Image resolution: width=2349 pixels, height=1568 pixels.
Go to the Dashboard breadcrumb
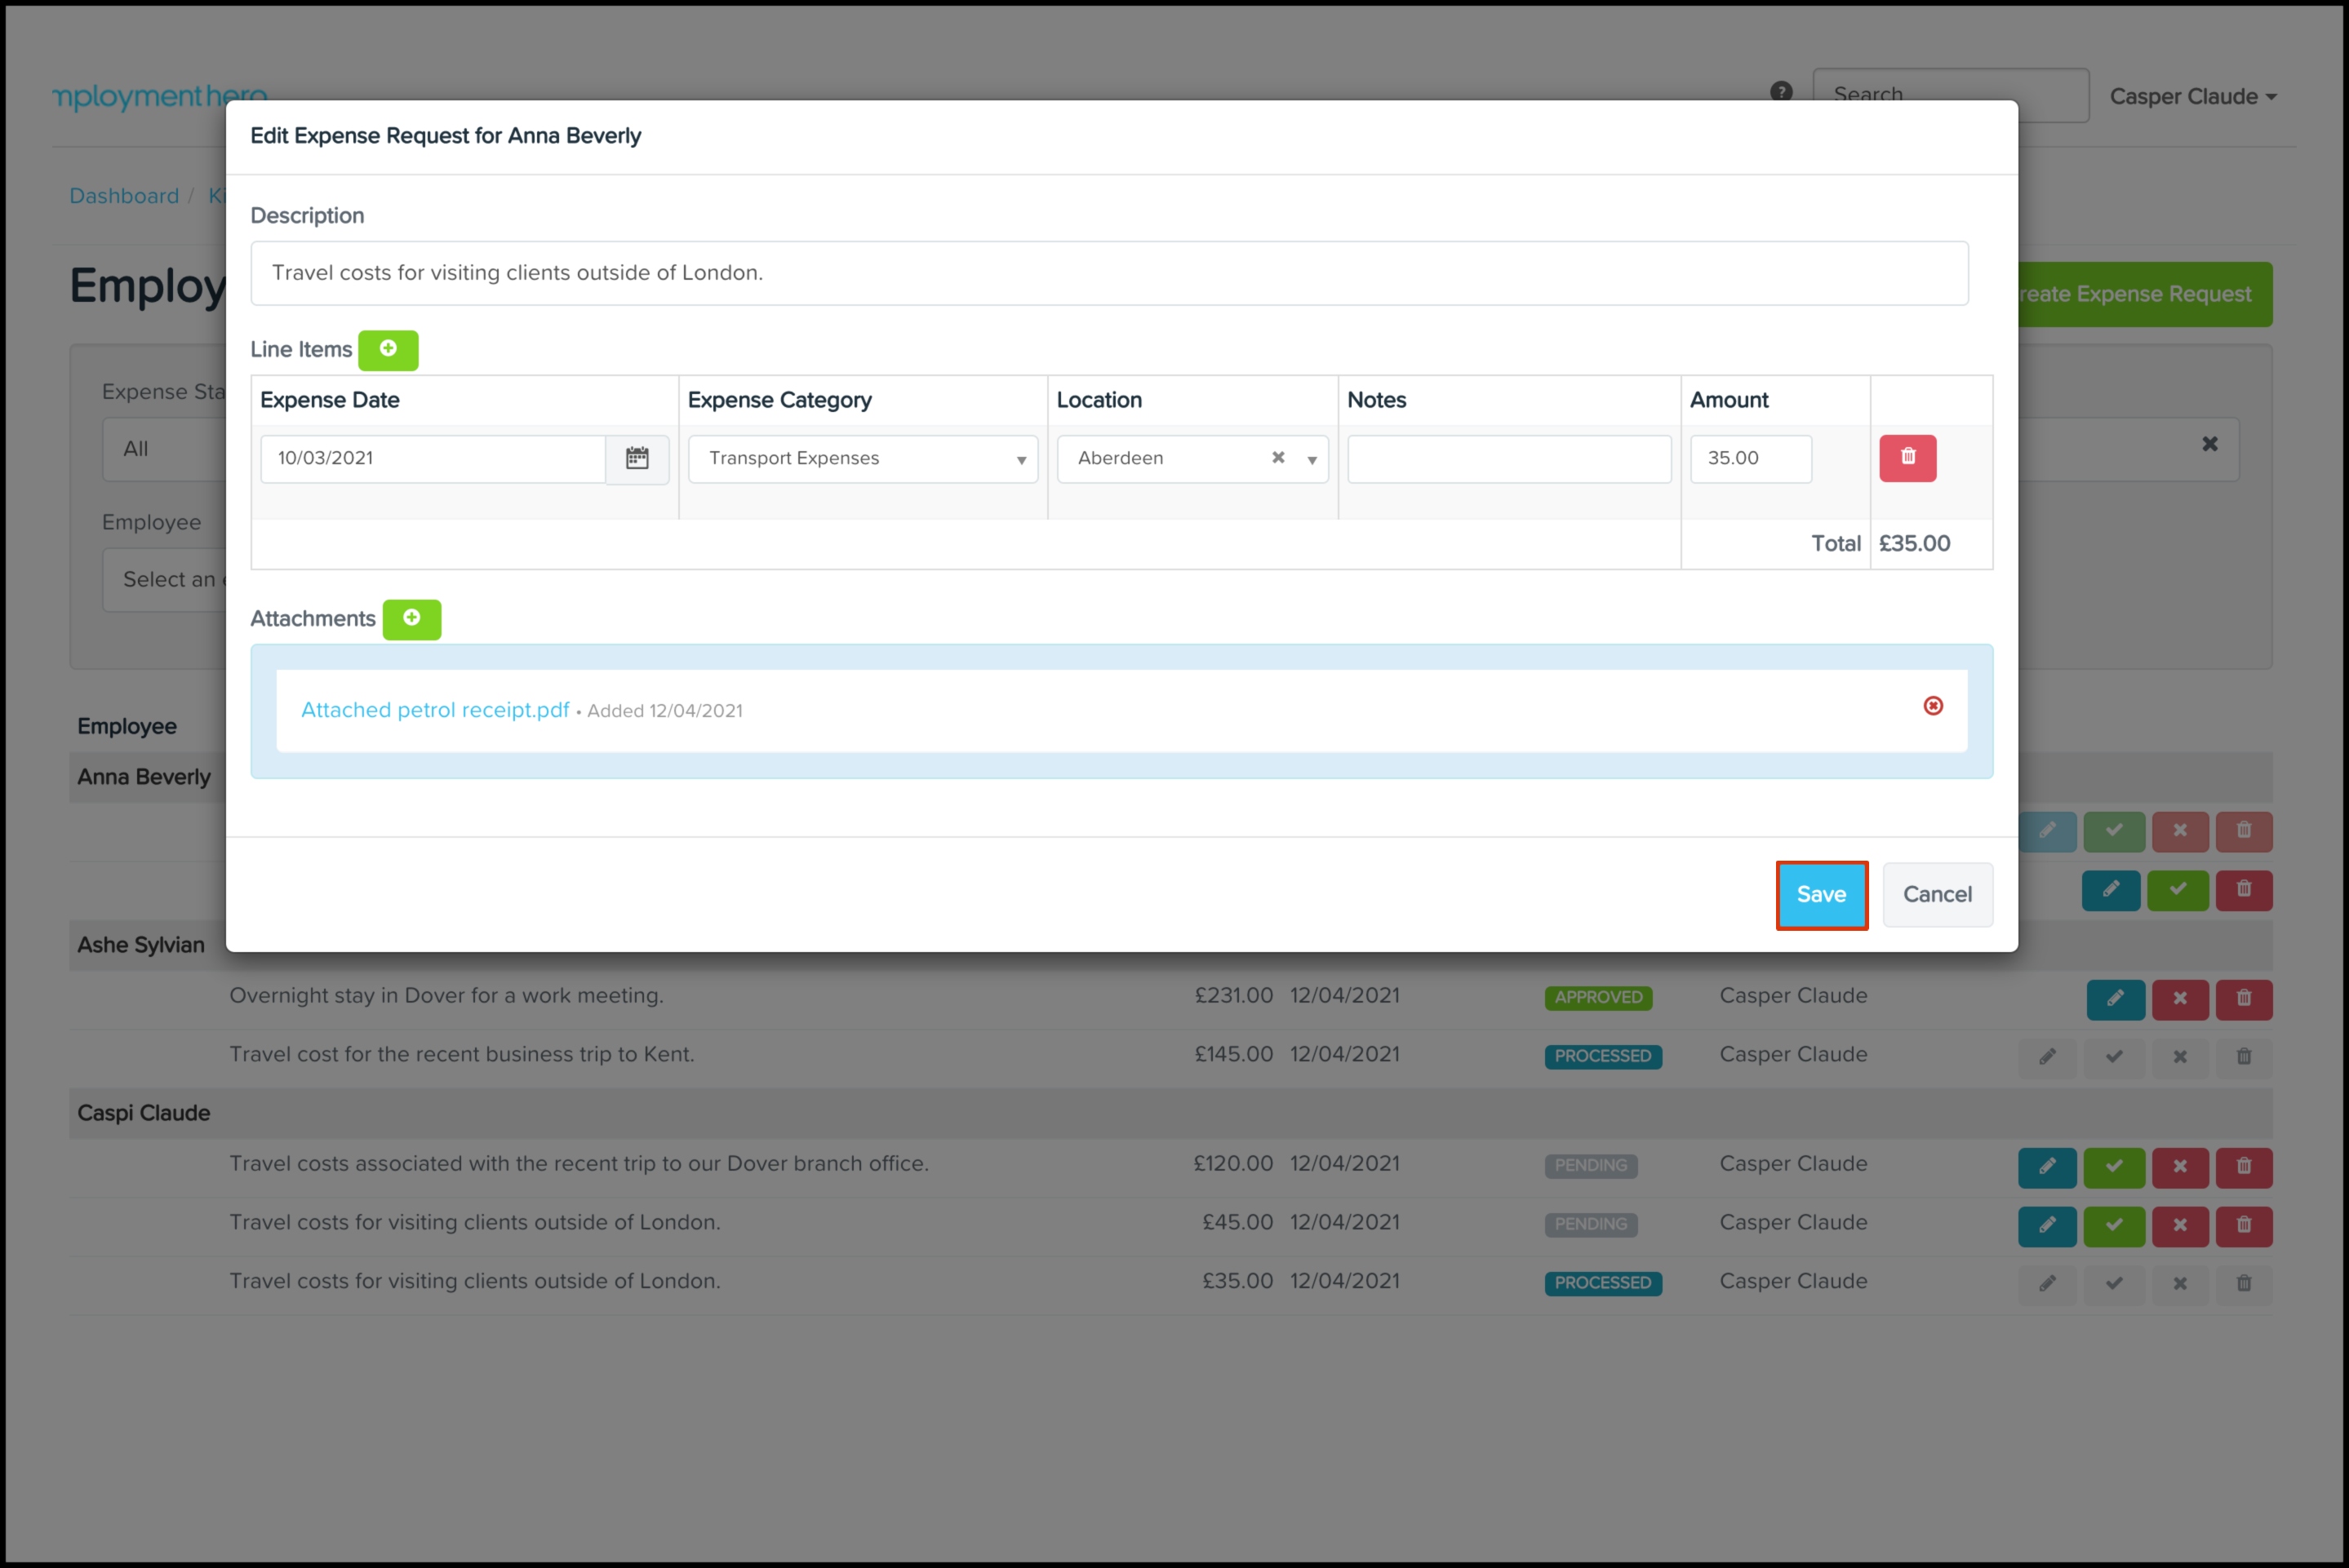124,196
